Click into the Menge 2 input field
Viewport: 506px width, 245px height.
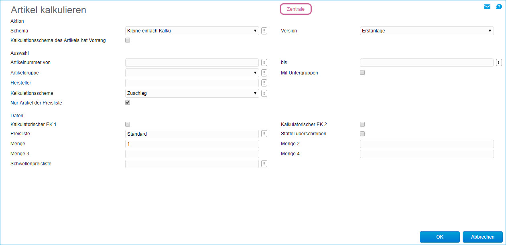[427, 144]
